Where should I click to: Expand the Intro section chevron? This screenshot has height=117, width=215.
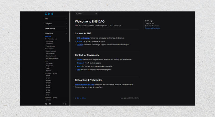66,19
